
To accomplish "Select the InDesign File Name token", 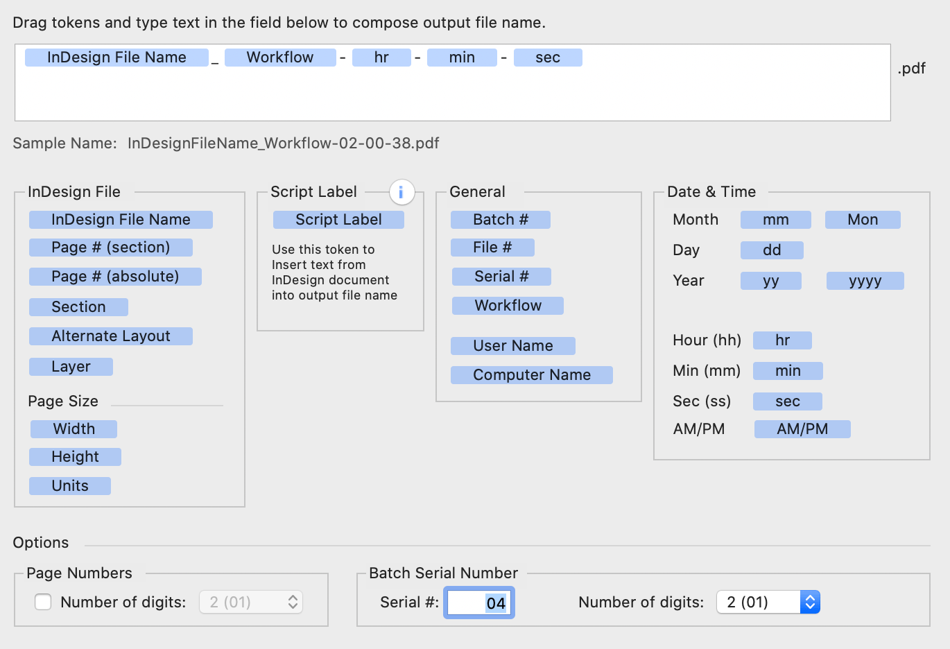I will pyautogui.click(x=121, y=219).
